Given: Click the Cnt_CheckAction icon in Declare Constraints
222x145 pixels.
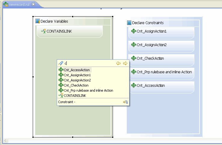Looking at the screenshot, I should (133, 58).
